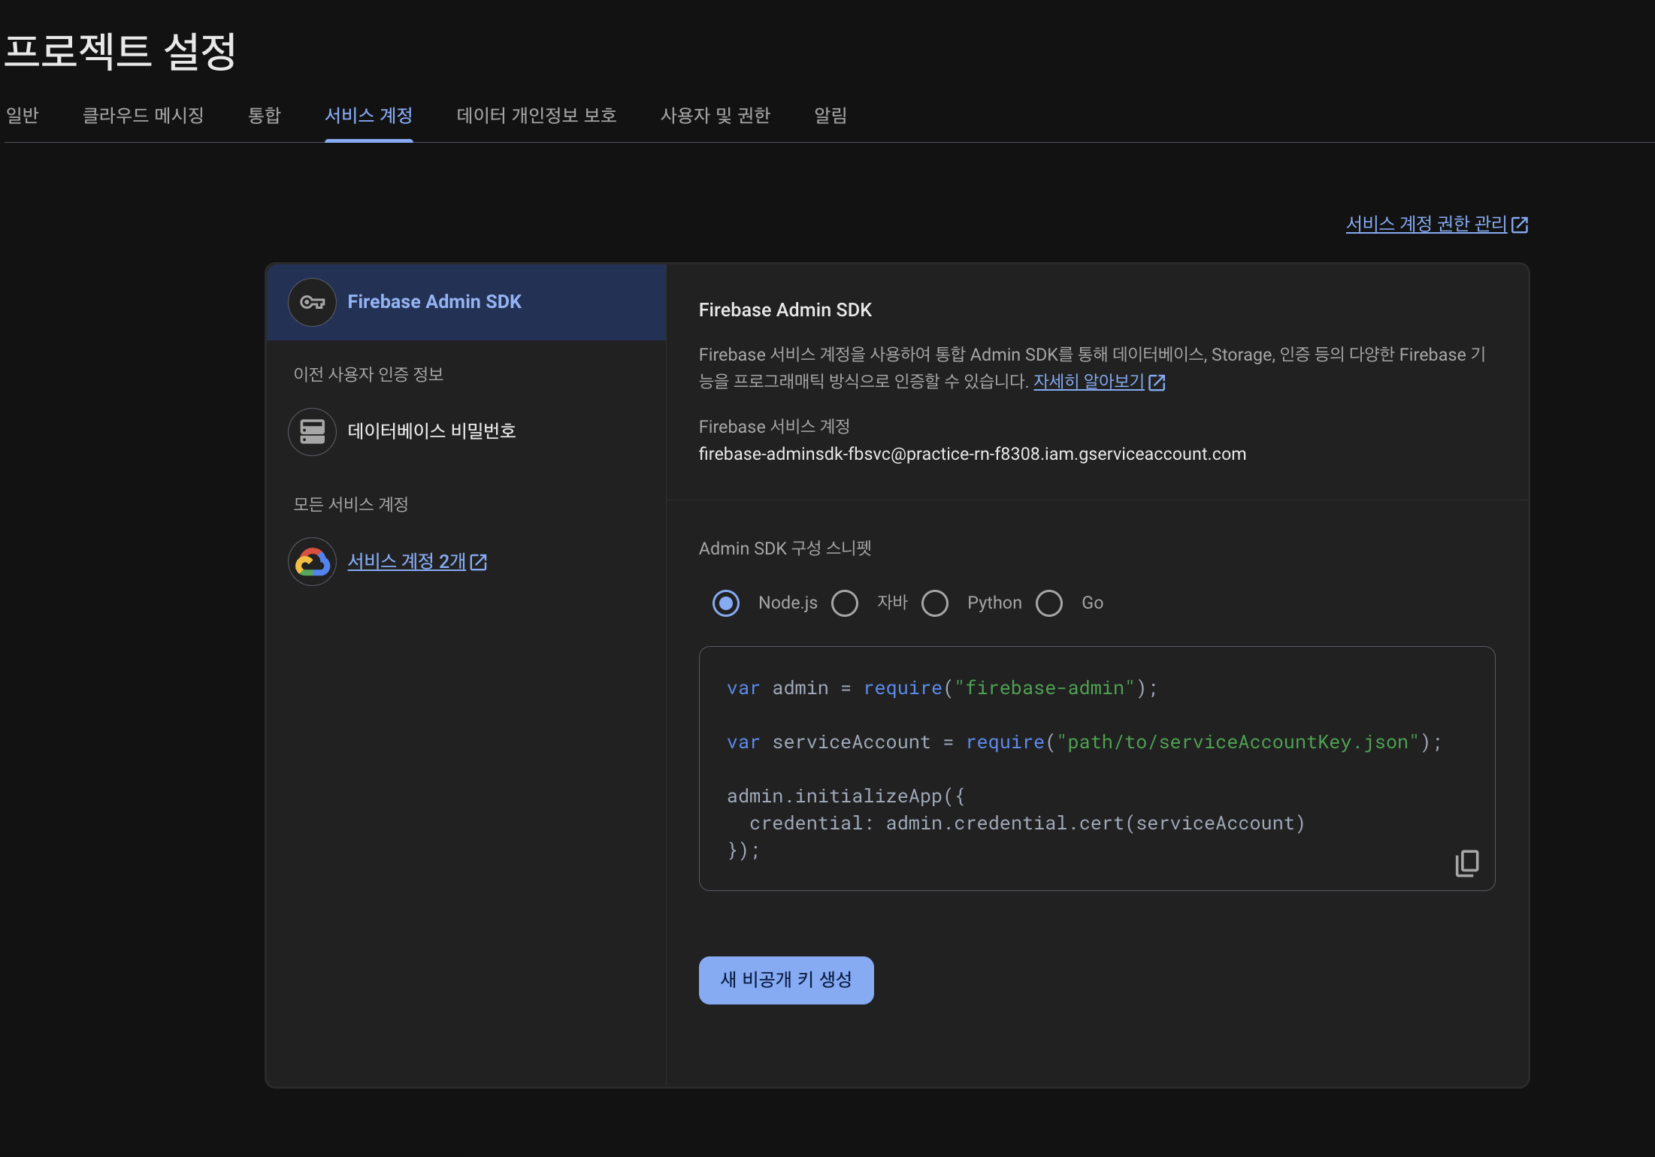Open the 서비스 계정 2개 link
The image size is (1655, 1157).
tap(407, 561)
